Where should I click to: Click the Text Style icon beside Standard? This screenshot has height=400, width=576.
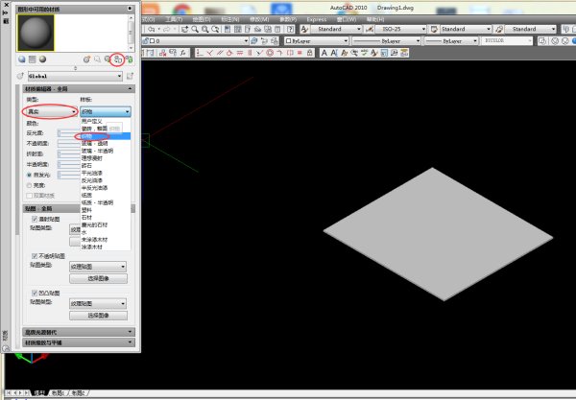[x=304, y=29]
